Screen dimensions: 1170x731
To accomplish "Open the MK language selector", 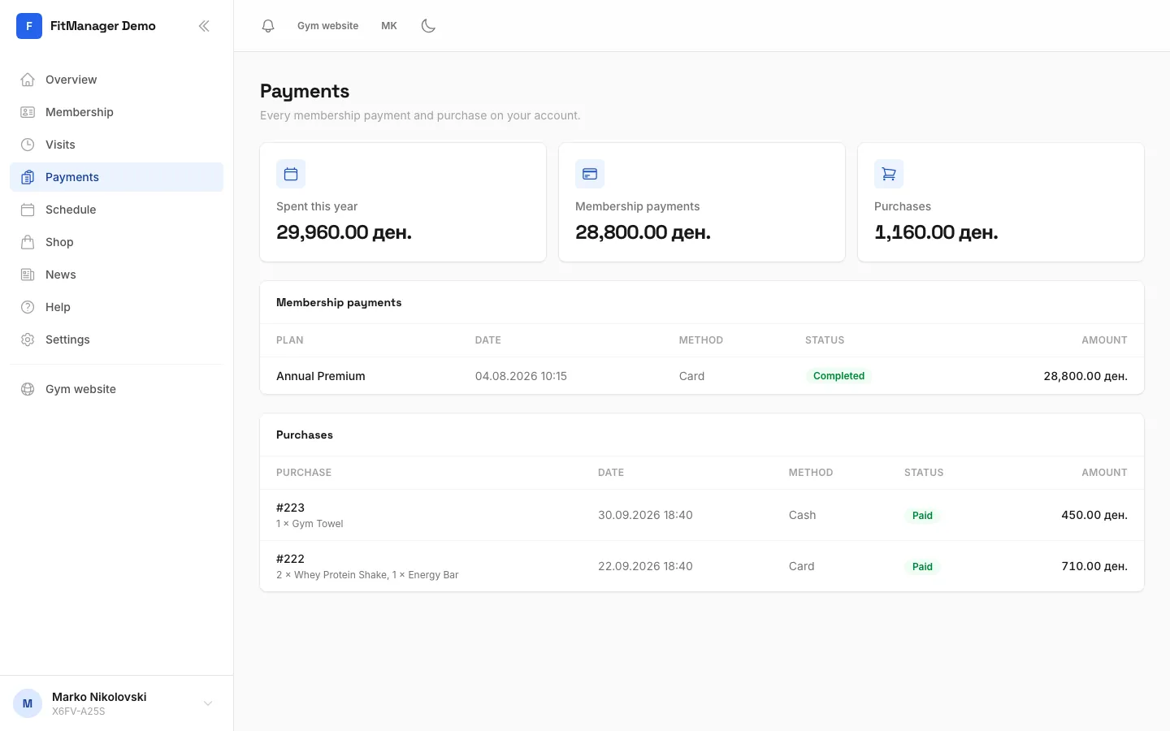I will (389, 26).
